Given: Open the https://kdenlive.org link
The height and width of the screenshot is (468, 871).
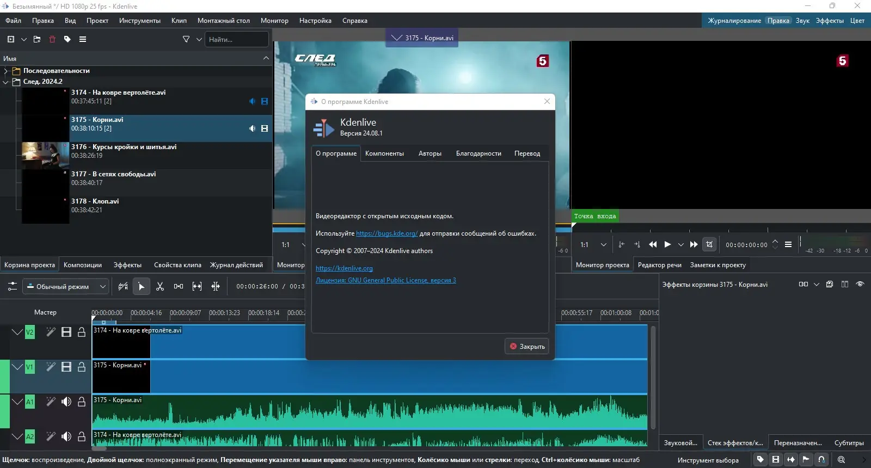Looking at the screenshot, I should pos(344,268).
